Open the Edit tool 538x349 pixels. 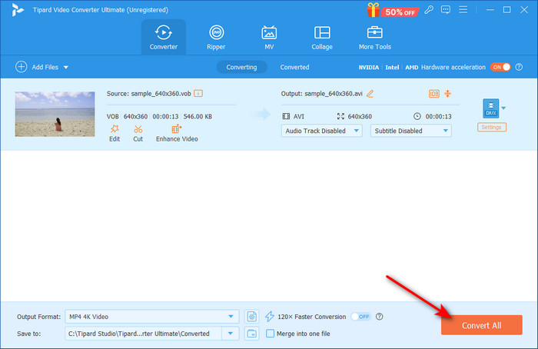(115, 133)
